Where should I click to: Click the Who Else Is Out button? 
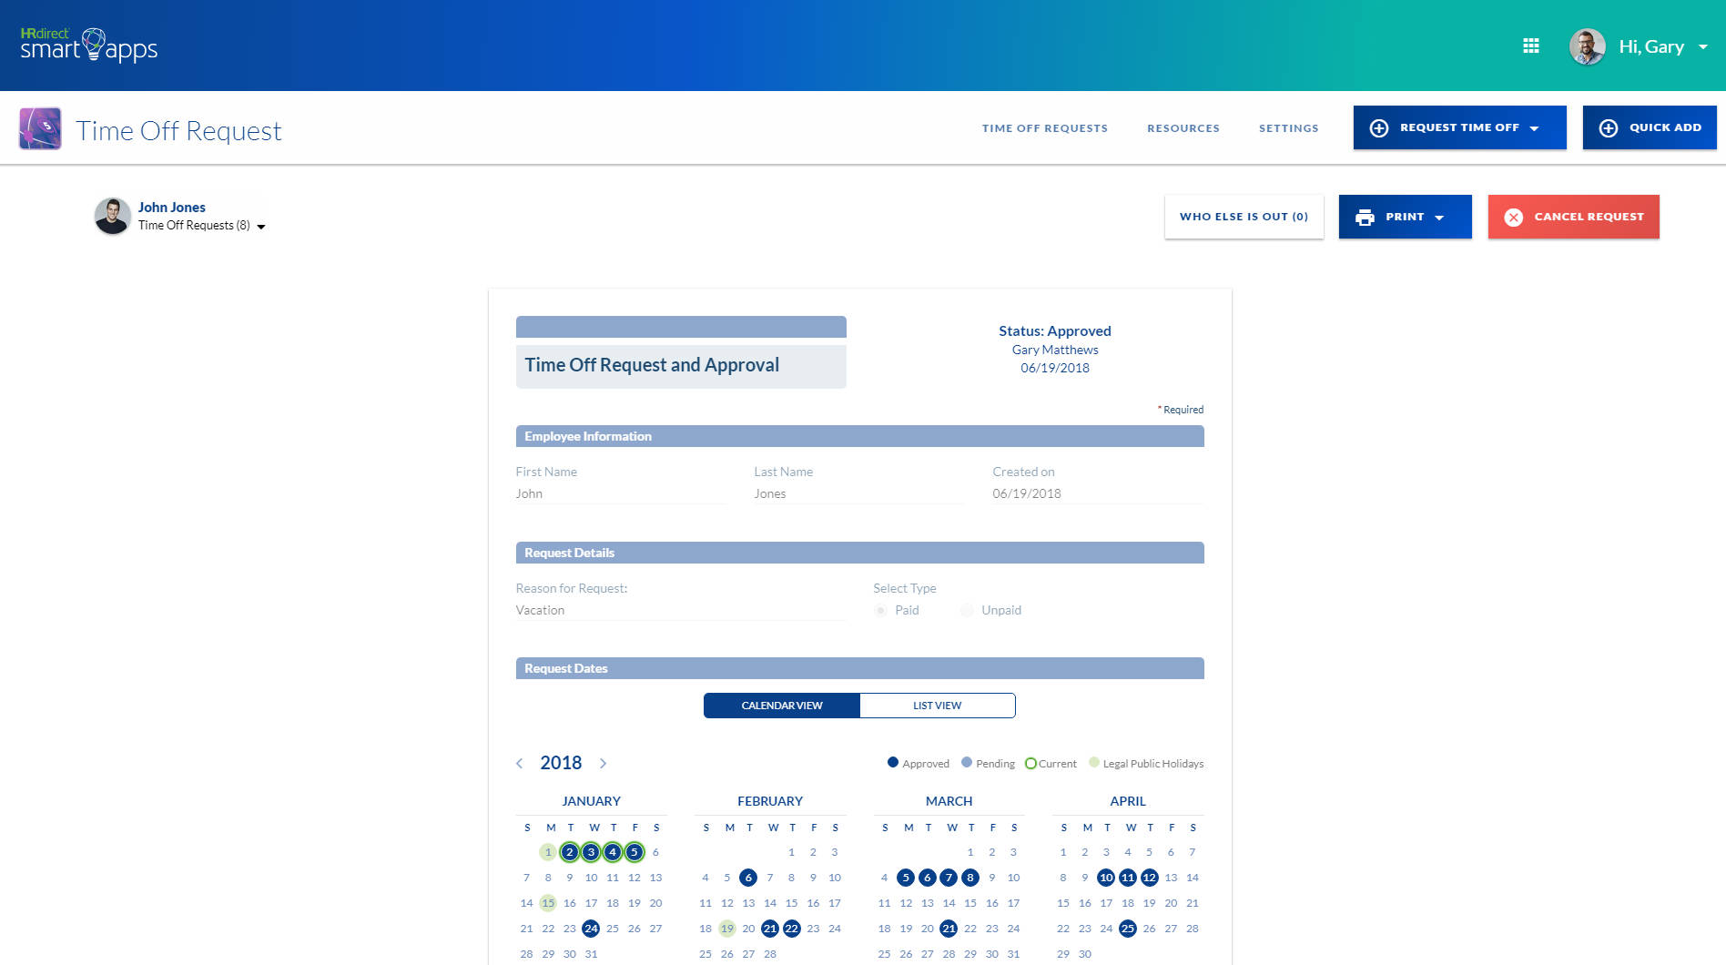pyautogui.click(x=1244, y=217)
